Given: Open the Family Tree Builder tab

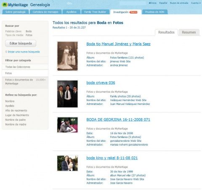Looking at the screenshot, I should point(95,12).
